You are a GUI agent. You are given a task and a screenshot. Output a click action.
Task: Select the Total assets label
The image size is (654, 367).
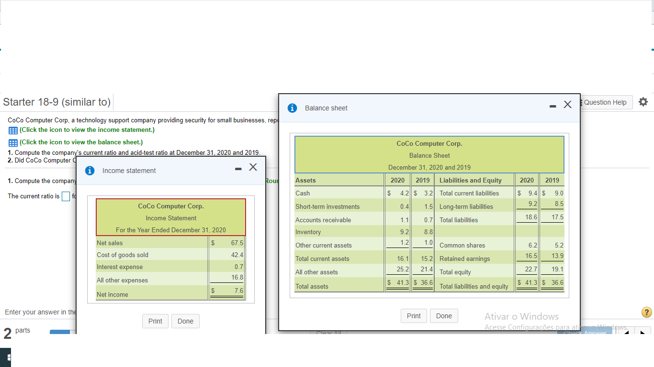pos(312,286)
